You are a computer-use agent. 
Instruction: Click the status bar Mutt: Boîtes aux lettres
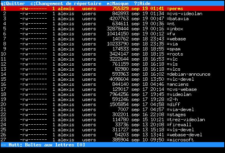(x=112, y=145)
